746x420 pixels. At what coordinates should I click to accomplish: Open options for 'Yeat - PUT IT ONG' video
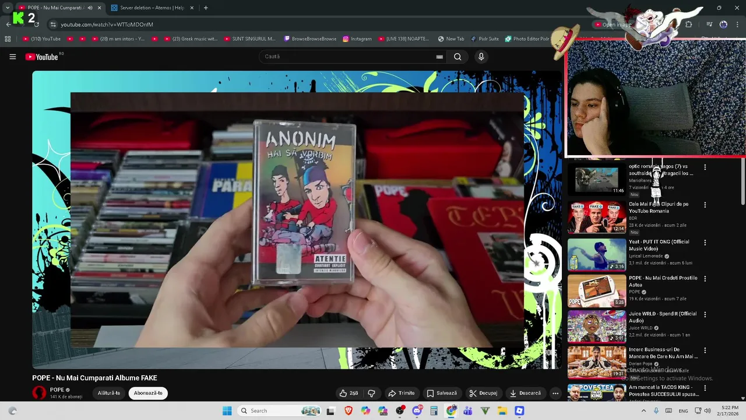pos(705,242)
